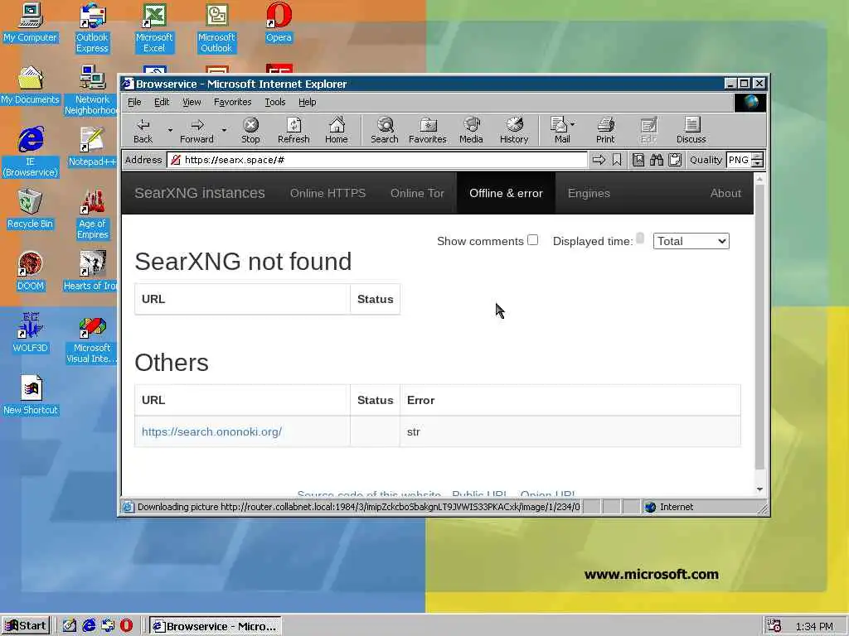
Task: Increase Quality with the up stepper
Action: [758, 157]
